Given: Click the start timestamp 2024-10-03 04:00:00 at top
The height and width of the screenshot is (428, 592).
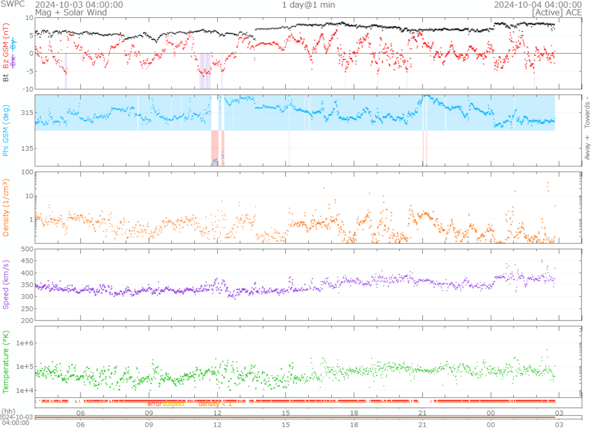Looking at the screenshot, I should pos(79,5).
